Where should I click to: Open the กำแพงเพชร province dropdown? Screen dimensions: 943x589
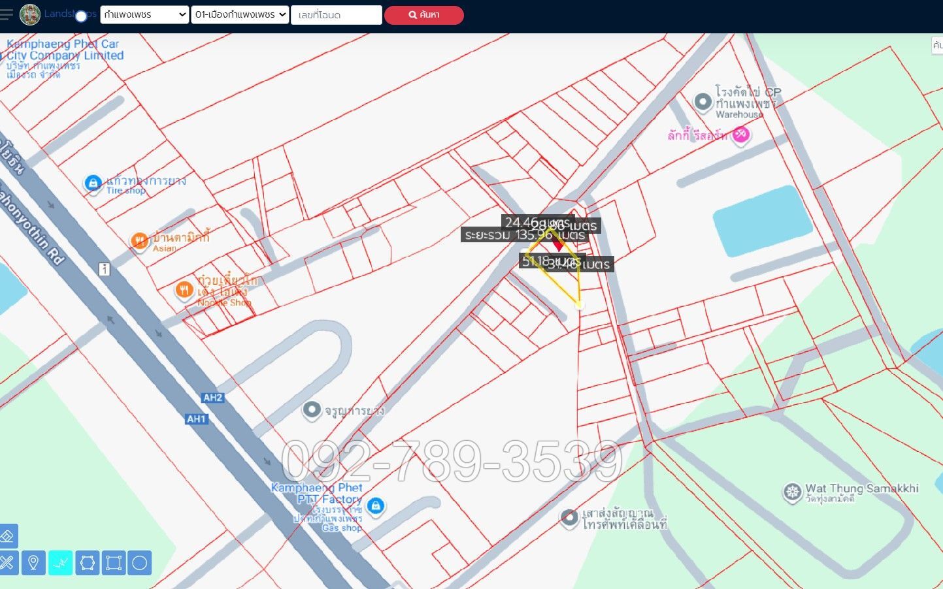[144, 14]
